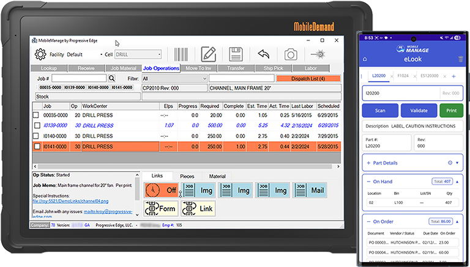Open the first Img job link button
This screenshot has width=470, height=267.
click(x=198, y=190)
